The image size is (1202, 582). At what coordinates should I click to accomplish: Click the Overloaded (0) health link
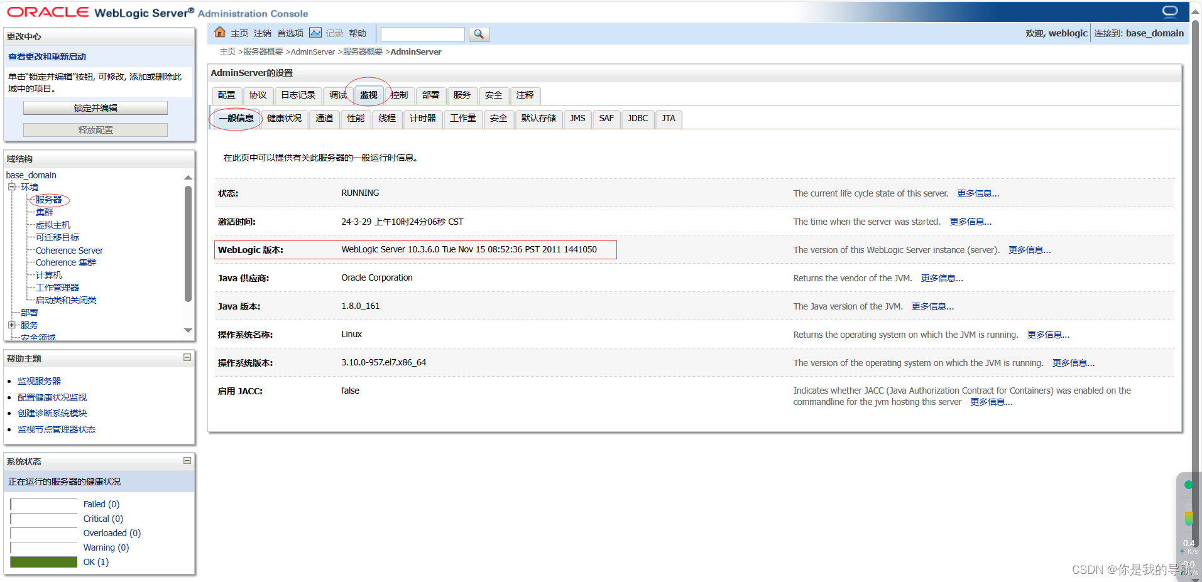[x=112, y=533]
